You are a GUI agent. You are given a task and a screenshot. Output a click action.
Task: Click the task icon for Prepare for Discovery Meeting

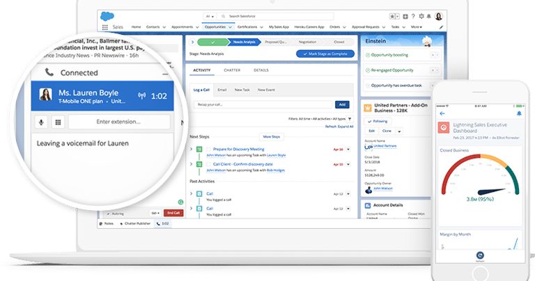[199, 149]
